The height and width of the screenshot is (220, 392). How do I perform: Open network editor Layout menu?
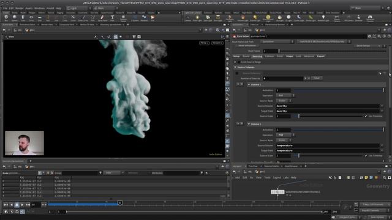click(277, 178)
